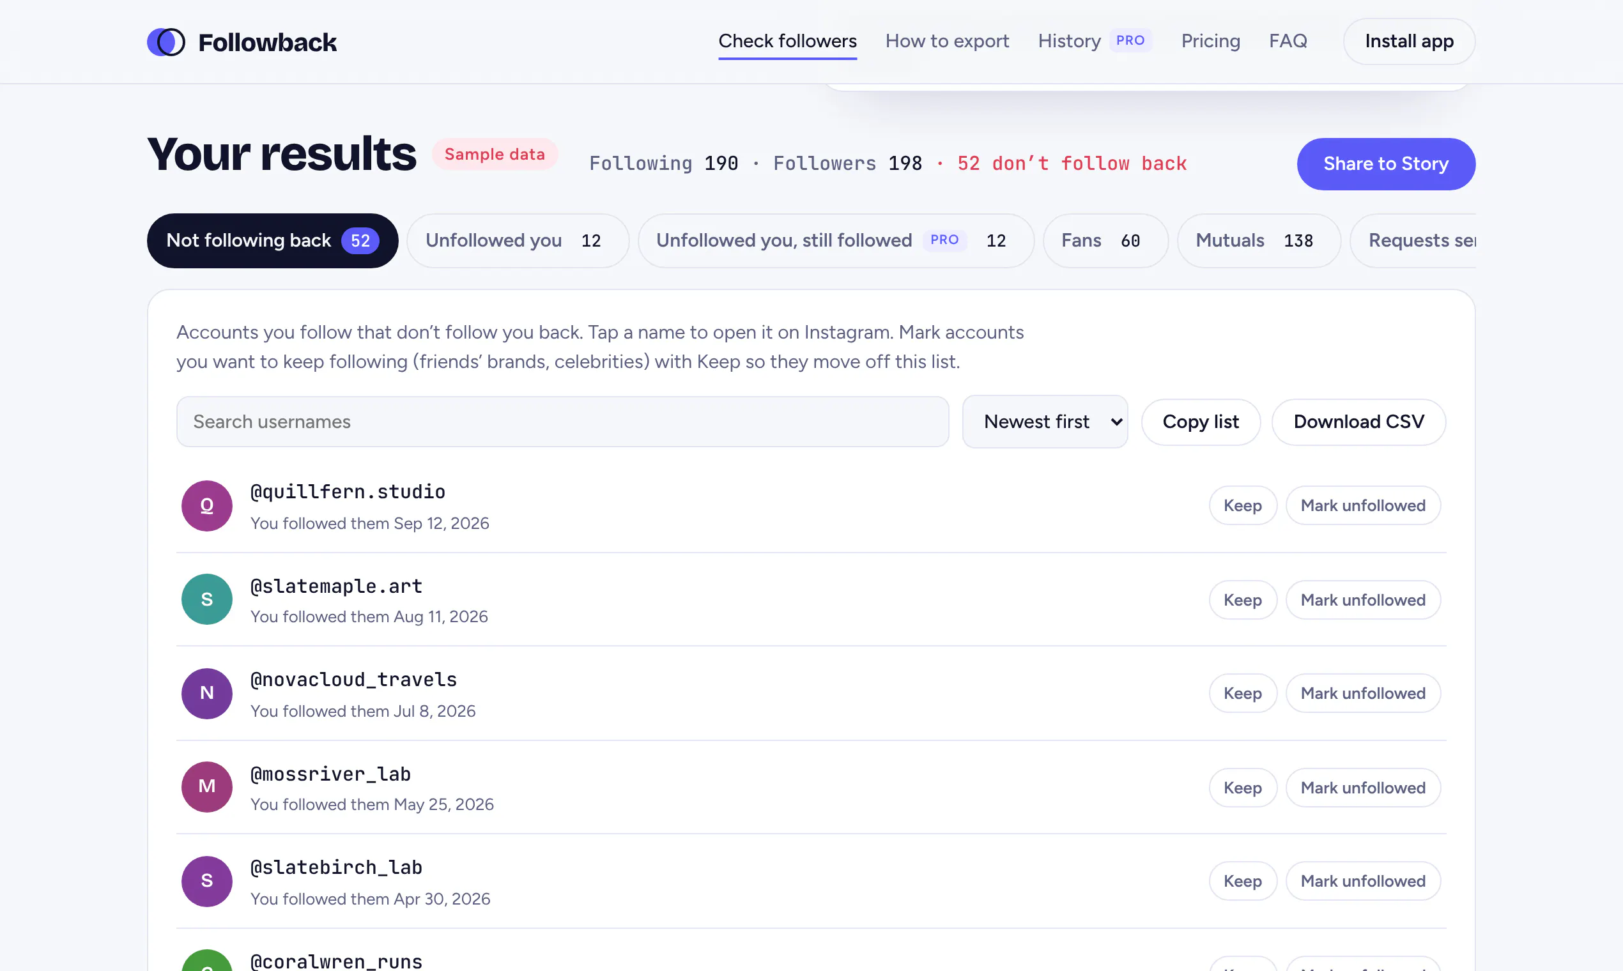Open the Mutuals tab

point(1259,240)
